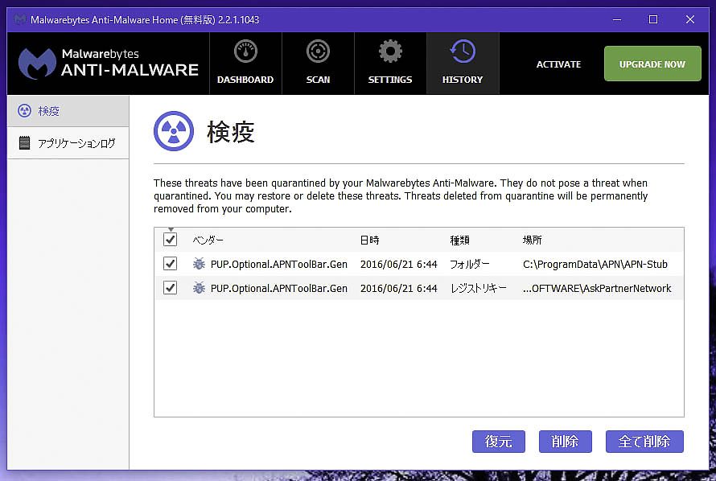Uncheck the APN-Stub folder threat checkbox

[170, 263]
